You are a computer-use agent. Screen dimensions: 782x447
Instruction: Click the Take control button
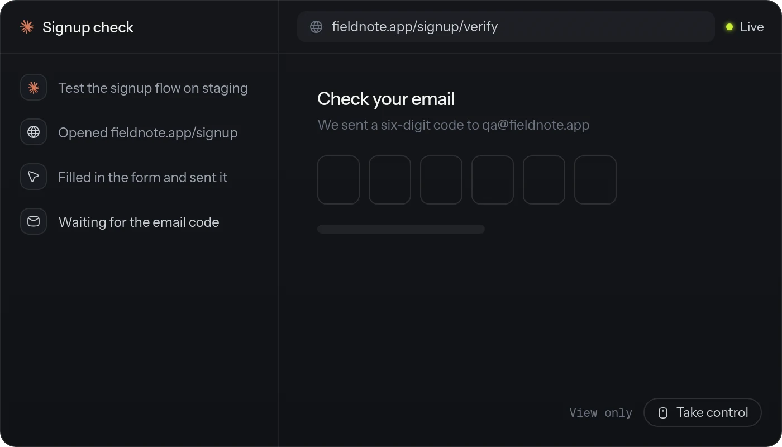coord(703,412)
